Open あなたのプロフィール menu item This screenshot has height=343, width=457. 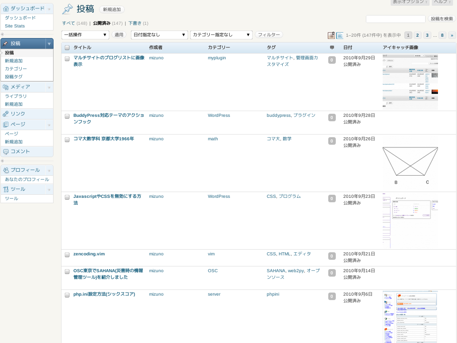pyautogui.click(x=27, y=180)
